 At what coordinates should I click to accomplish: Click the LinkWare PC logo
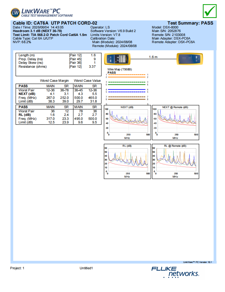pyautogui.click(x=42, y=13)
